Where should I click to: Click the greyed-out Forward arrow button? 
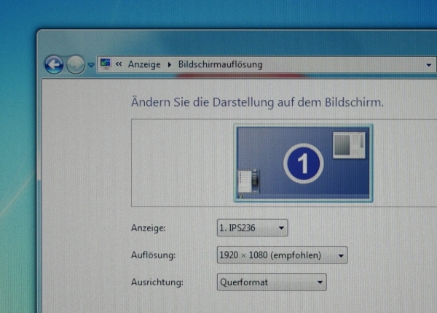(x=75, y=65)
